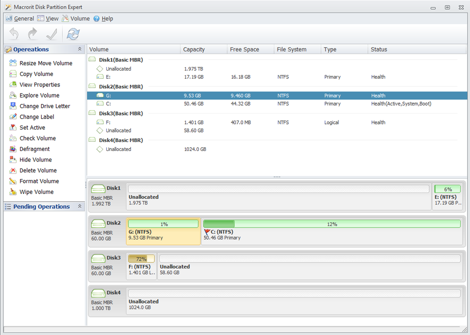
Task: Click the Format Volume icon
Action: pos(13,181)
